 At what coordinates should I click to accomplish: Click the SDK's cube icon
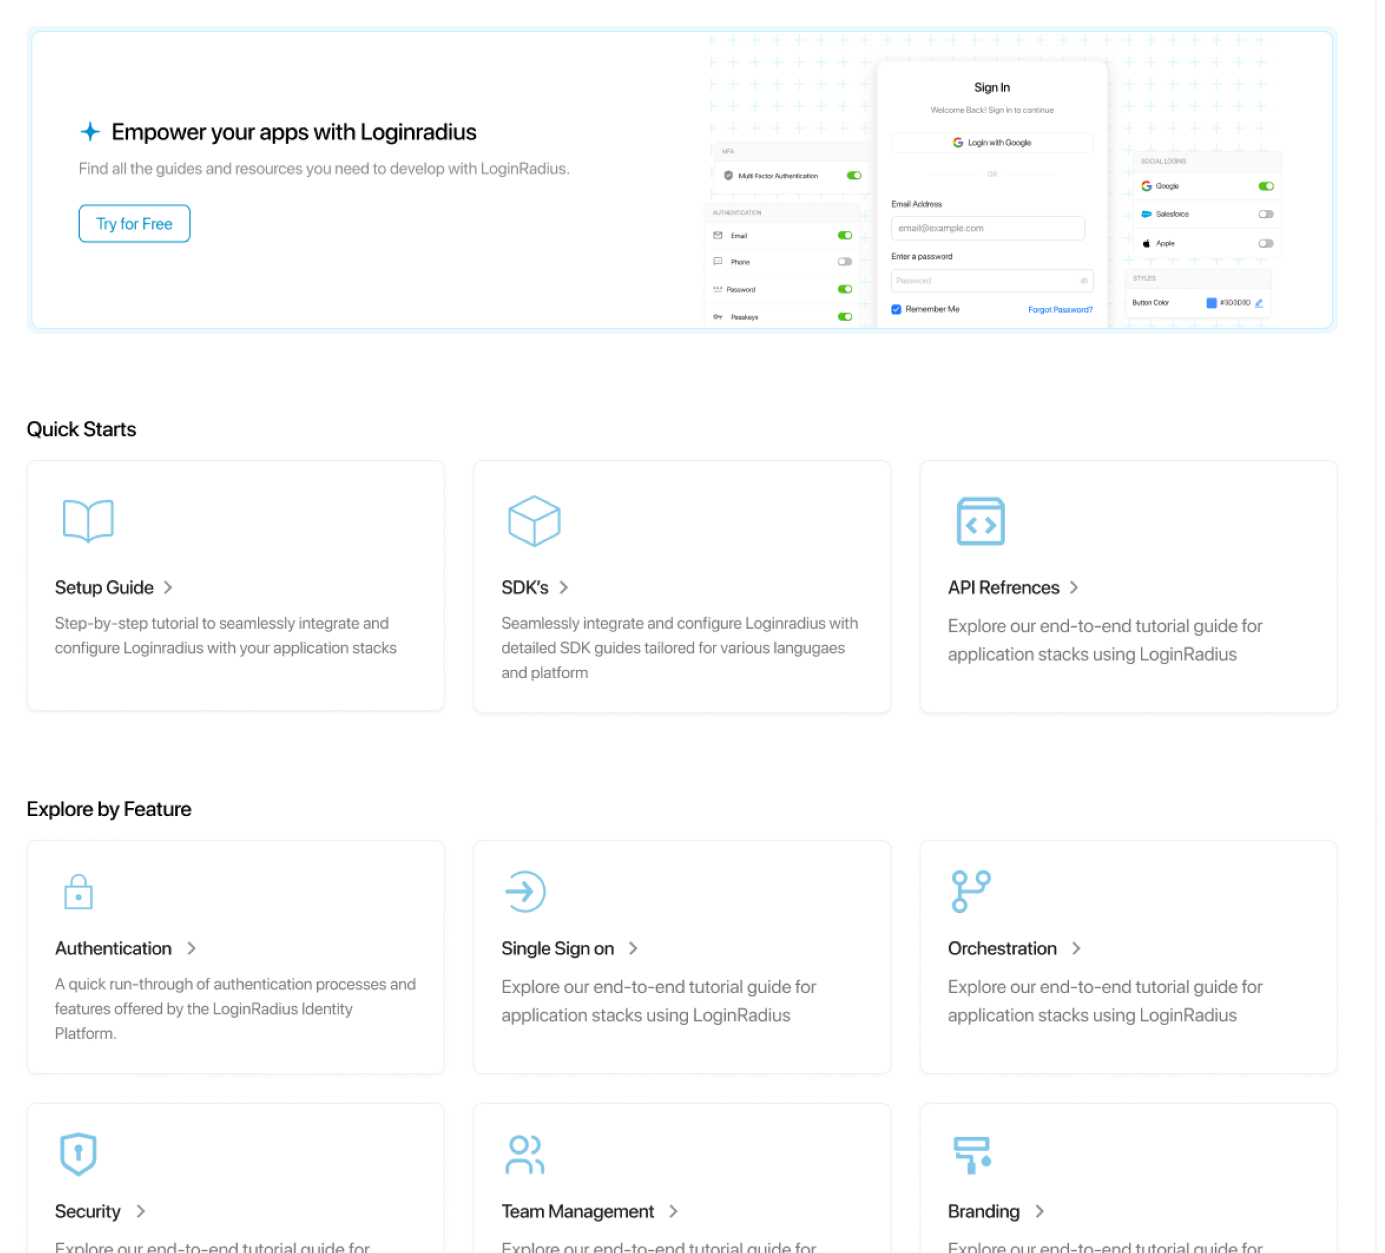coord(534,521)
